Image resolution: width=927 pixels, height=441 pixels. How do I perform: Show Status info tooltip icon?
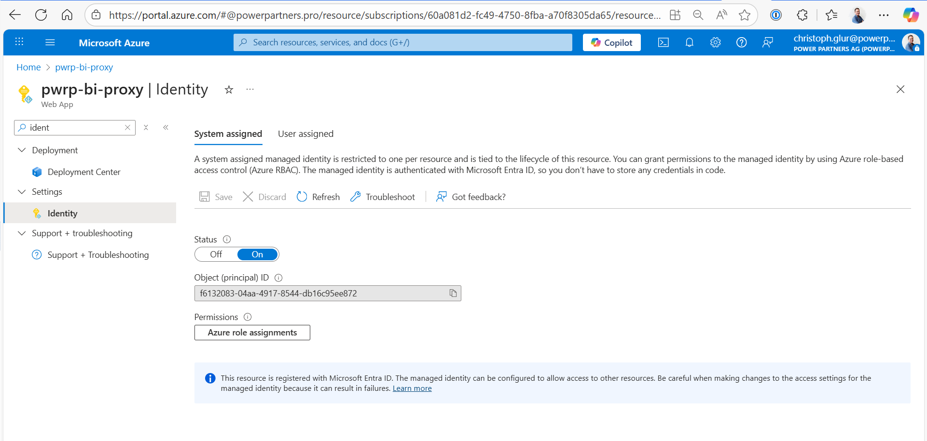[x=227, y=239]
